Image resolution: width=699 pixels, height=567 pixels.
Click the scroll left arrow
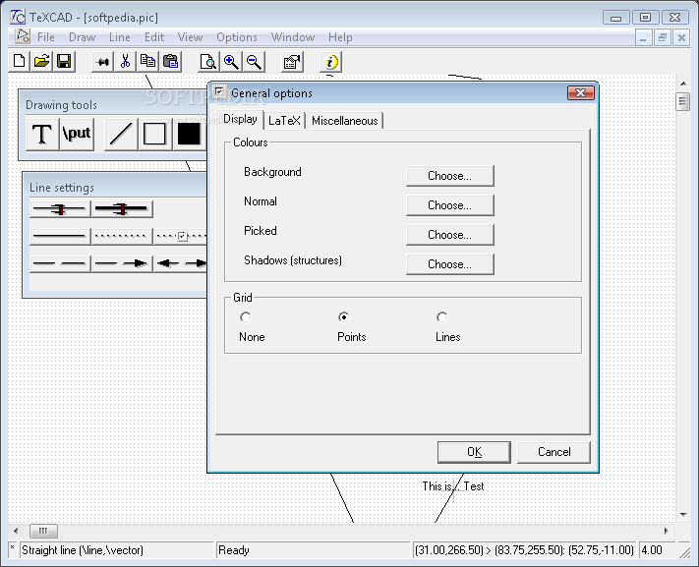16,531
